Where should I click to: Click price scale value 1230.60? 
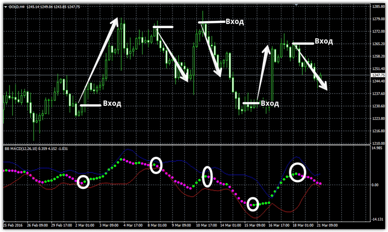coord(378,106)
